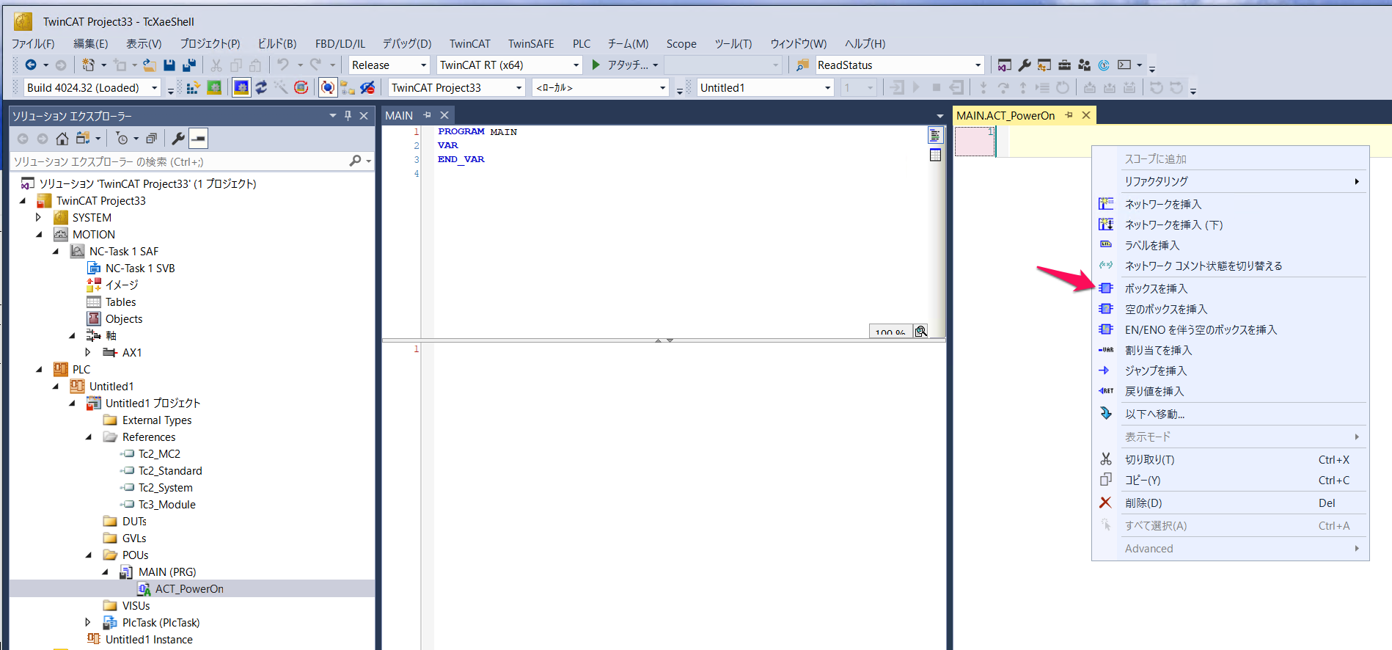Click the Solution Explorer Properties wrench icon
The image size is (1392, 650).
pyautogui.click(x=178, y=139)
